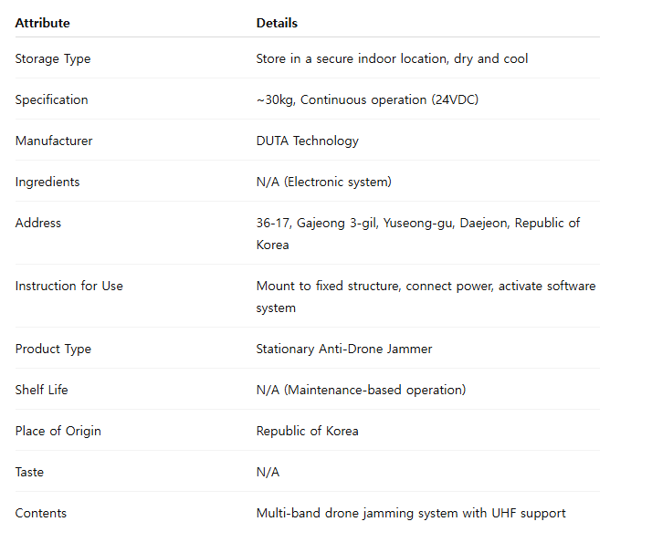Click the "Stationary Anti-Drone Jammer" value

(x=344, y=350)
